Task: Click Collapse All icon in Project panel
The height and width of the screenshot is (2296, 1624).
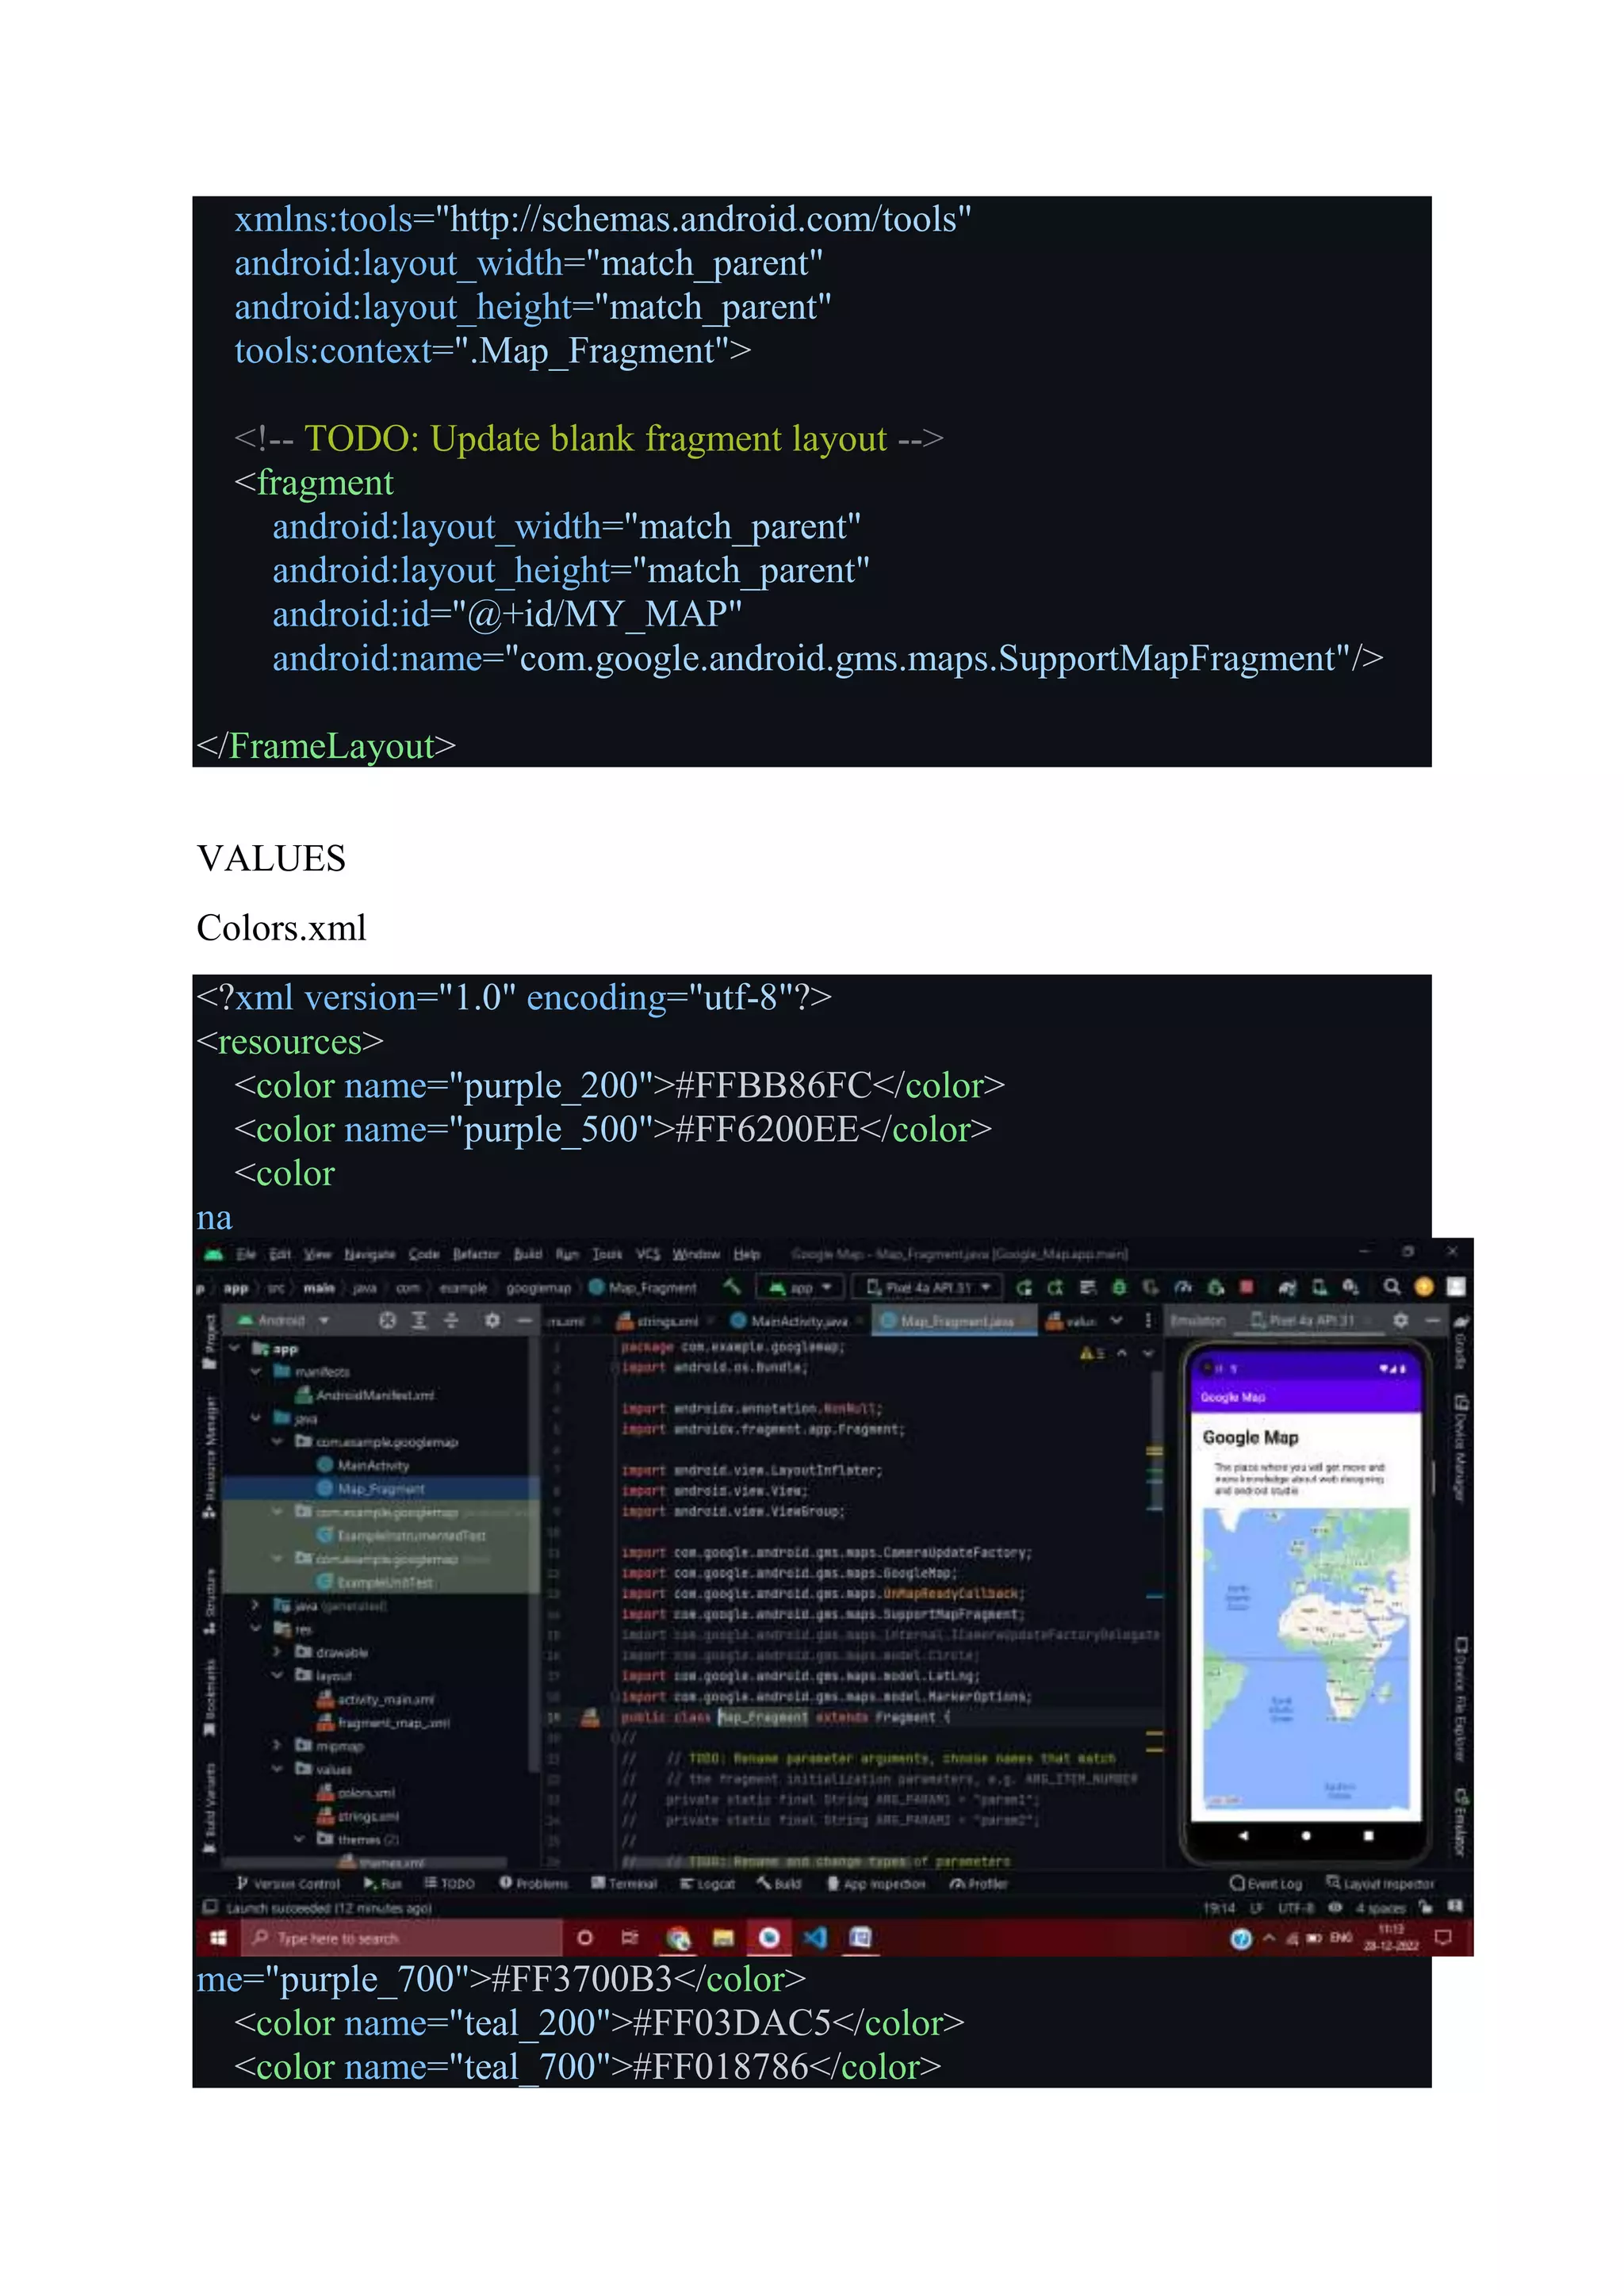Action: coord(451,1320)
